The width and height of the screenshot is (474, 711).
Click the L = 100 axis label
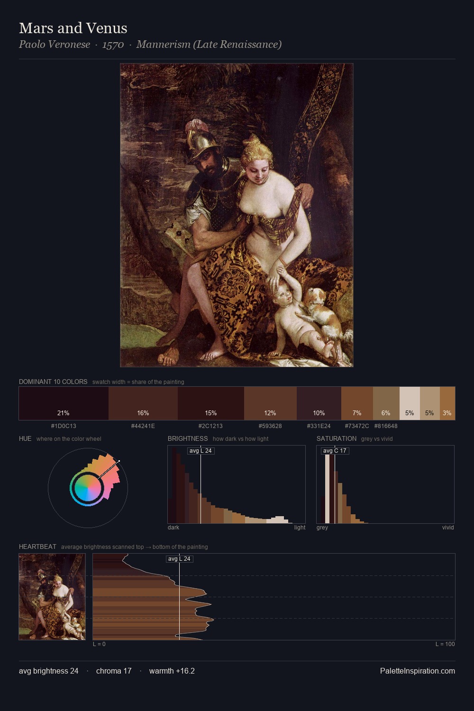[445, 644]
